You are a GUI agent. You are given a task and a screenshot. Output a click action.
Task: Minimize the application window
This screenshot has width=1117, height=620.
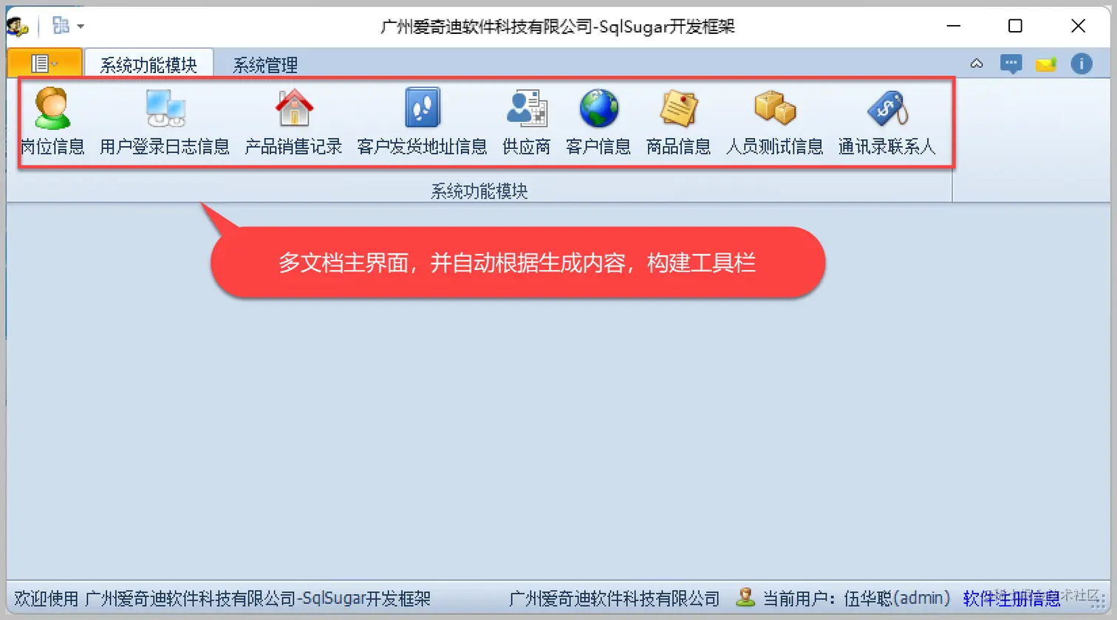point(954,26)
